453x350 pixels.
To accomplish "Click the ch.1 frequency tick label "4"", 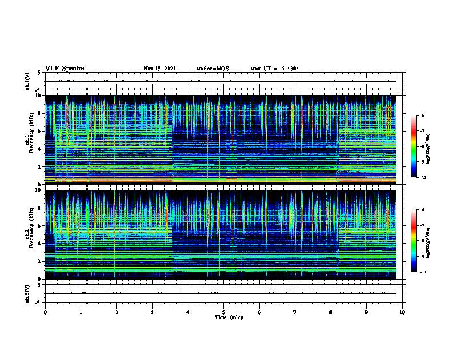I will click(39, 149).
